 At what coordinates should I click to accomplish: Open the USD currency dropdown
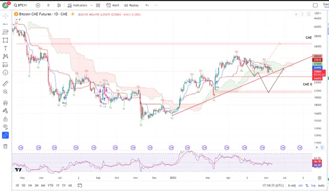click(x=318, y=13)
